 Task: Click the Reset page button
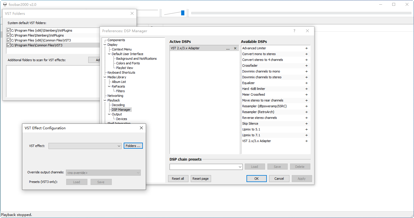(x=201, y=179)
